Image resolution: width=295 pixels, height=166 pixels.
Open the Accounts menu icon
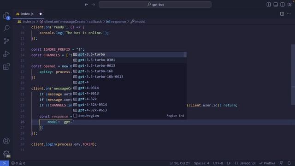[6, 141]
